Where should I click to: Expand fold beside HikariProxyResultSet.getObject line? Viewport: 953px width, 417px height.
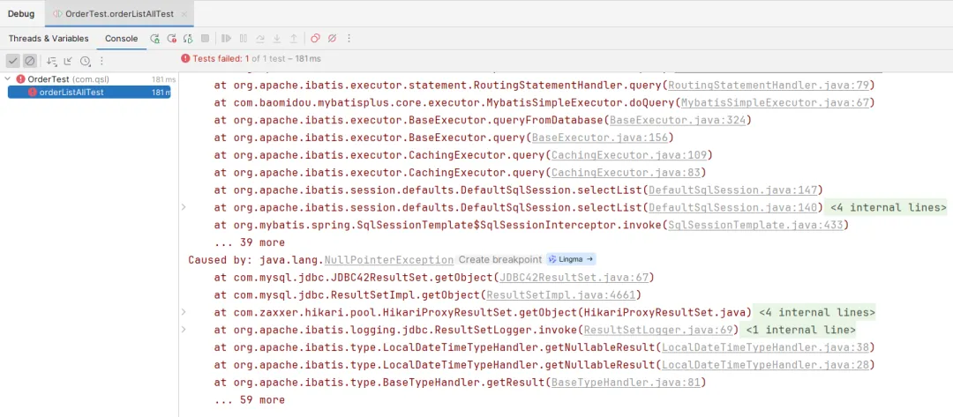(184, 313)
